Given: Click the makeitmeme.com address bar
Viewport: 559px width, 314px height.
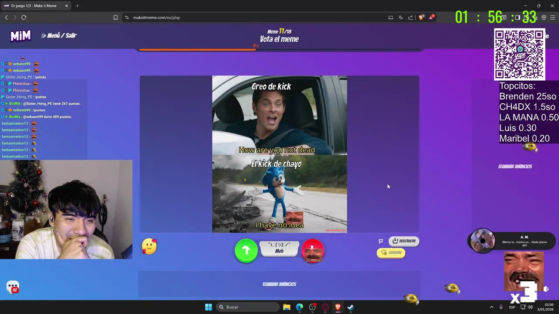Looking at the screenshot, I should pyautogui.click(x=253, y=17).
